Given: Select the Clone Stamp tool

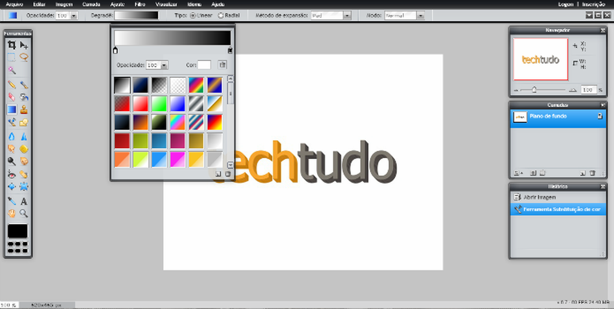Looking at the screenshot, I should 24,110.
